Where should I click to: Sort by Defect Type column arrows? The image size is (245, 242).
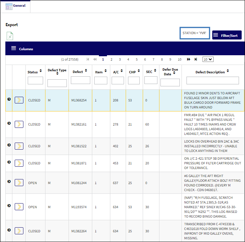click(57, 74)
